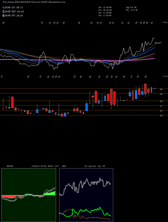The image size is (168, 222).
Task: Click the magenta DOW PT legend swatch
Action: click(3, 15)
